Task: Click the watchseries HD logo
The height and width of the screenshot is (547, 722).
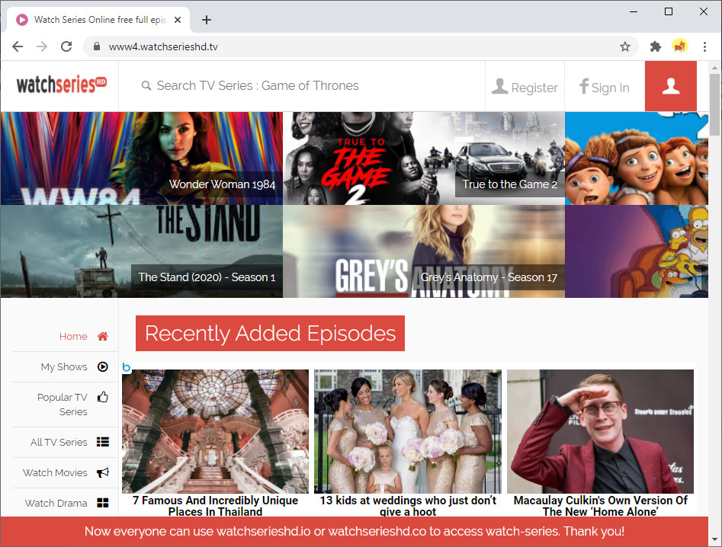Action: pos(62,85)
